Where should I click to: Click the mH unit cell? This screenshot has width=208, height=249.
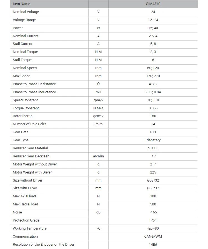pos(98,92)
